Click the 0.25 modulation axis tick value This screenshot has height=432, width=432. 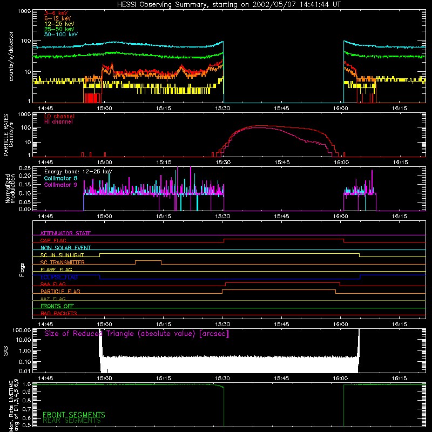tap(25, 168)
